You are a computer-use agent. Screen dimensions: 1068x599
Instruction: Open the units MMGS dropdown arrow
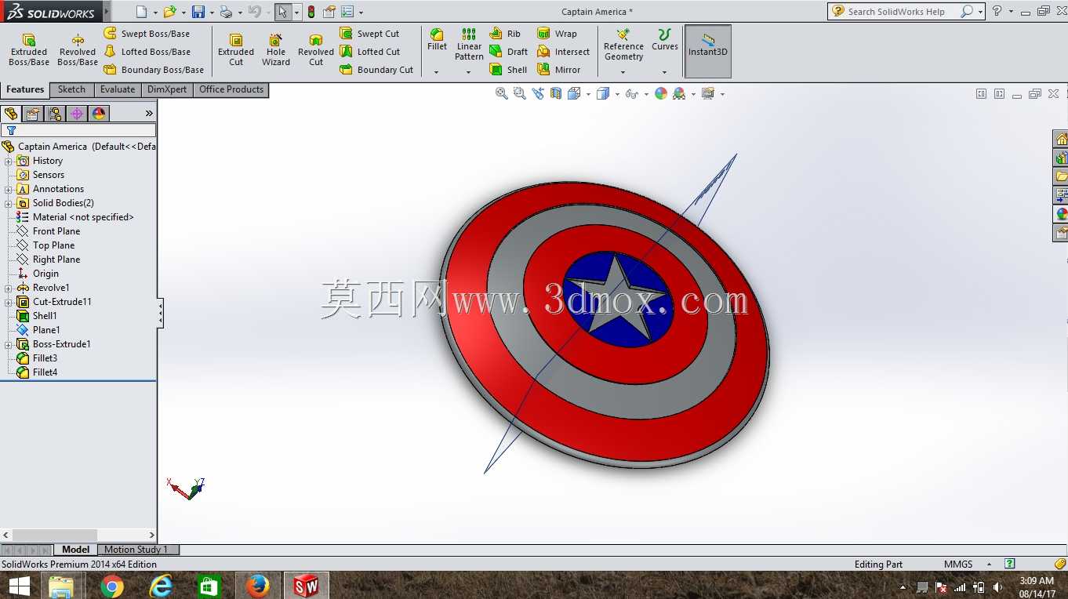[x=989, y=565]
